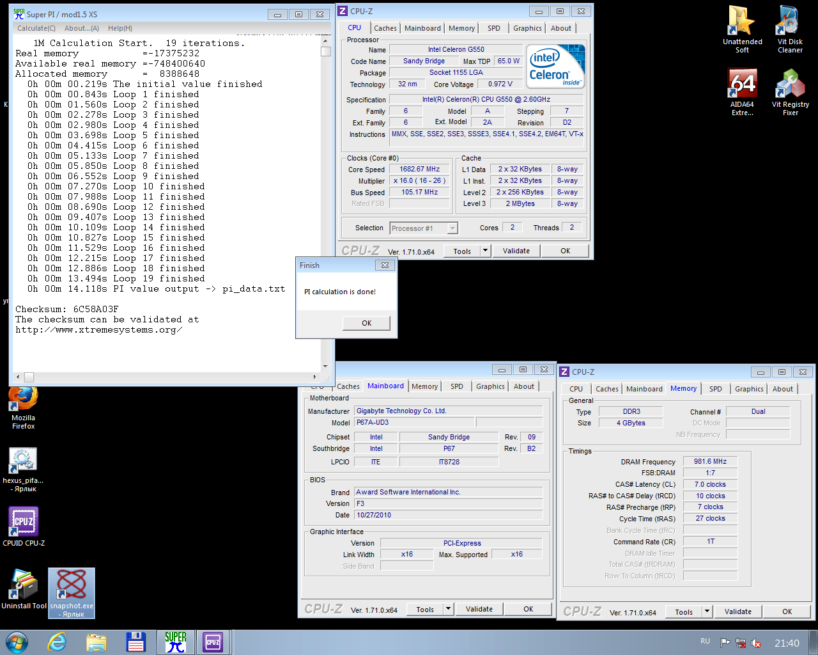
Task: Click Validate in top CPU-Z window
Action: [x=516, y=251]
